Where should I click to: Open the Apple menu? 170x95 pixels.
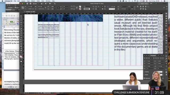click(2, 1)
